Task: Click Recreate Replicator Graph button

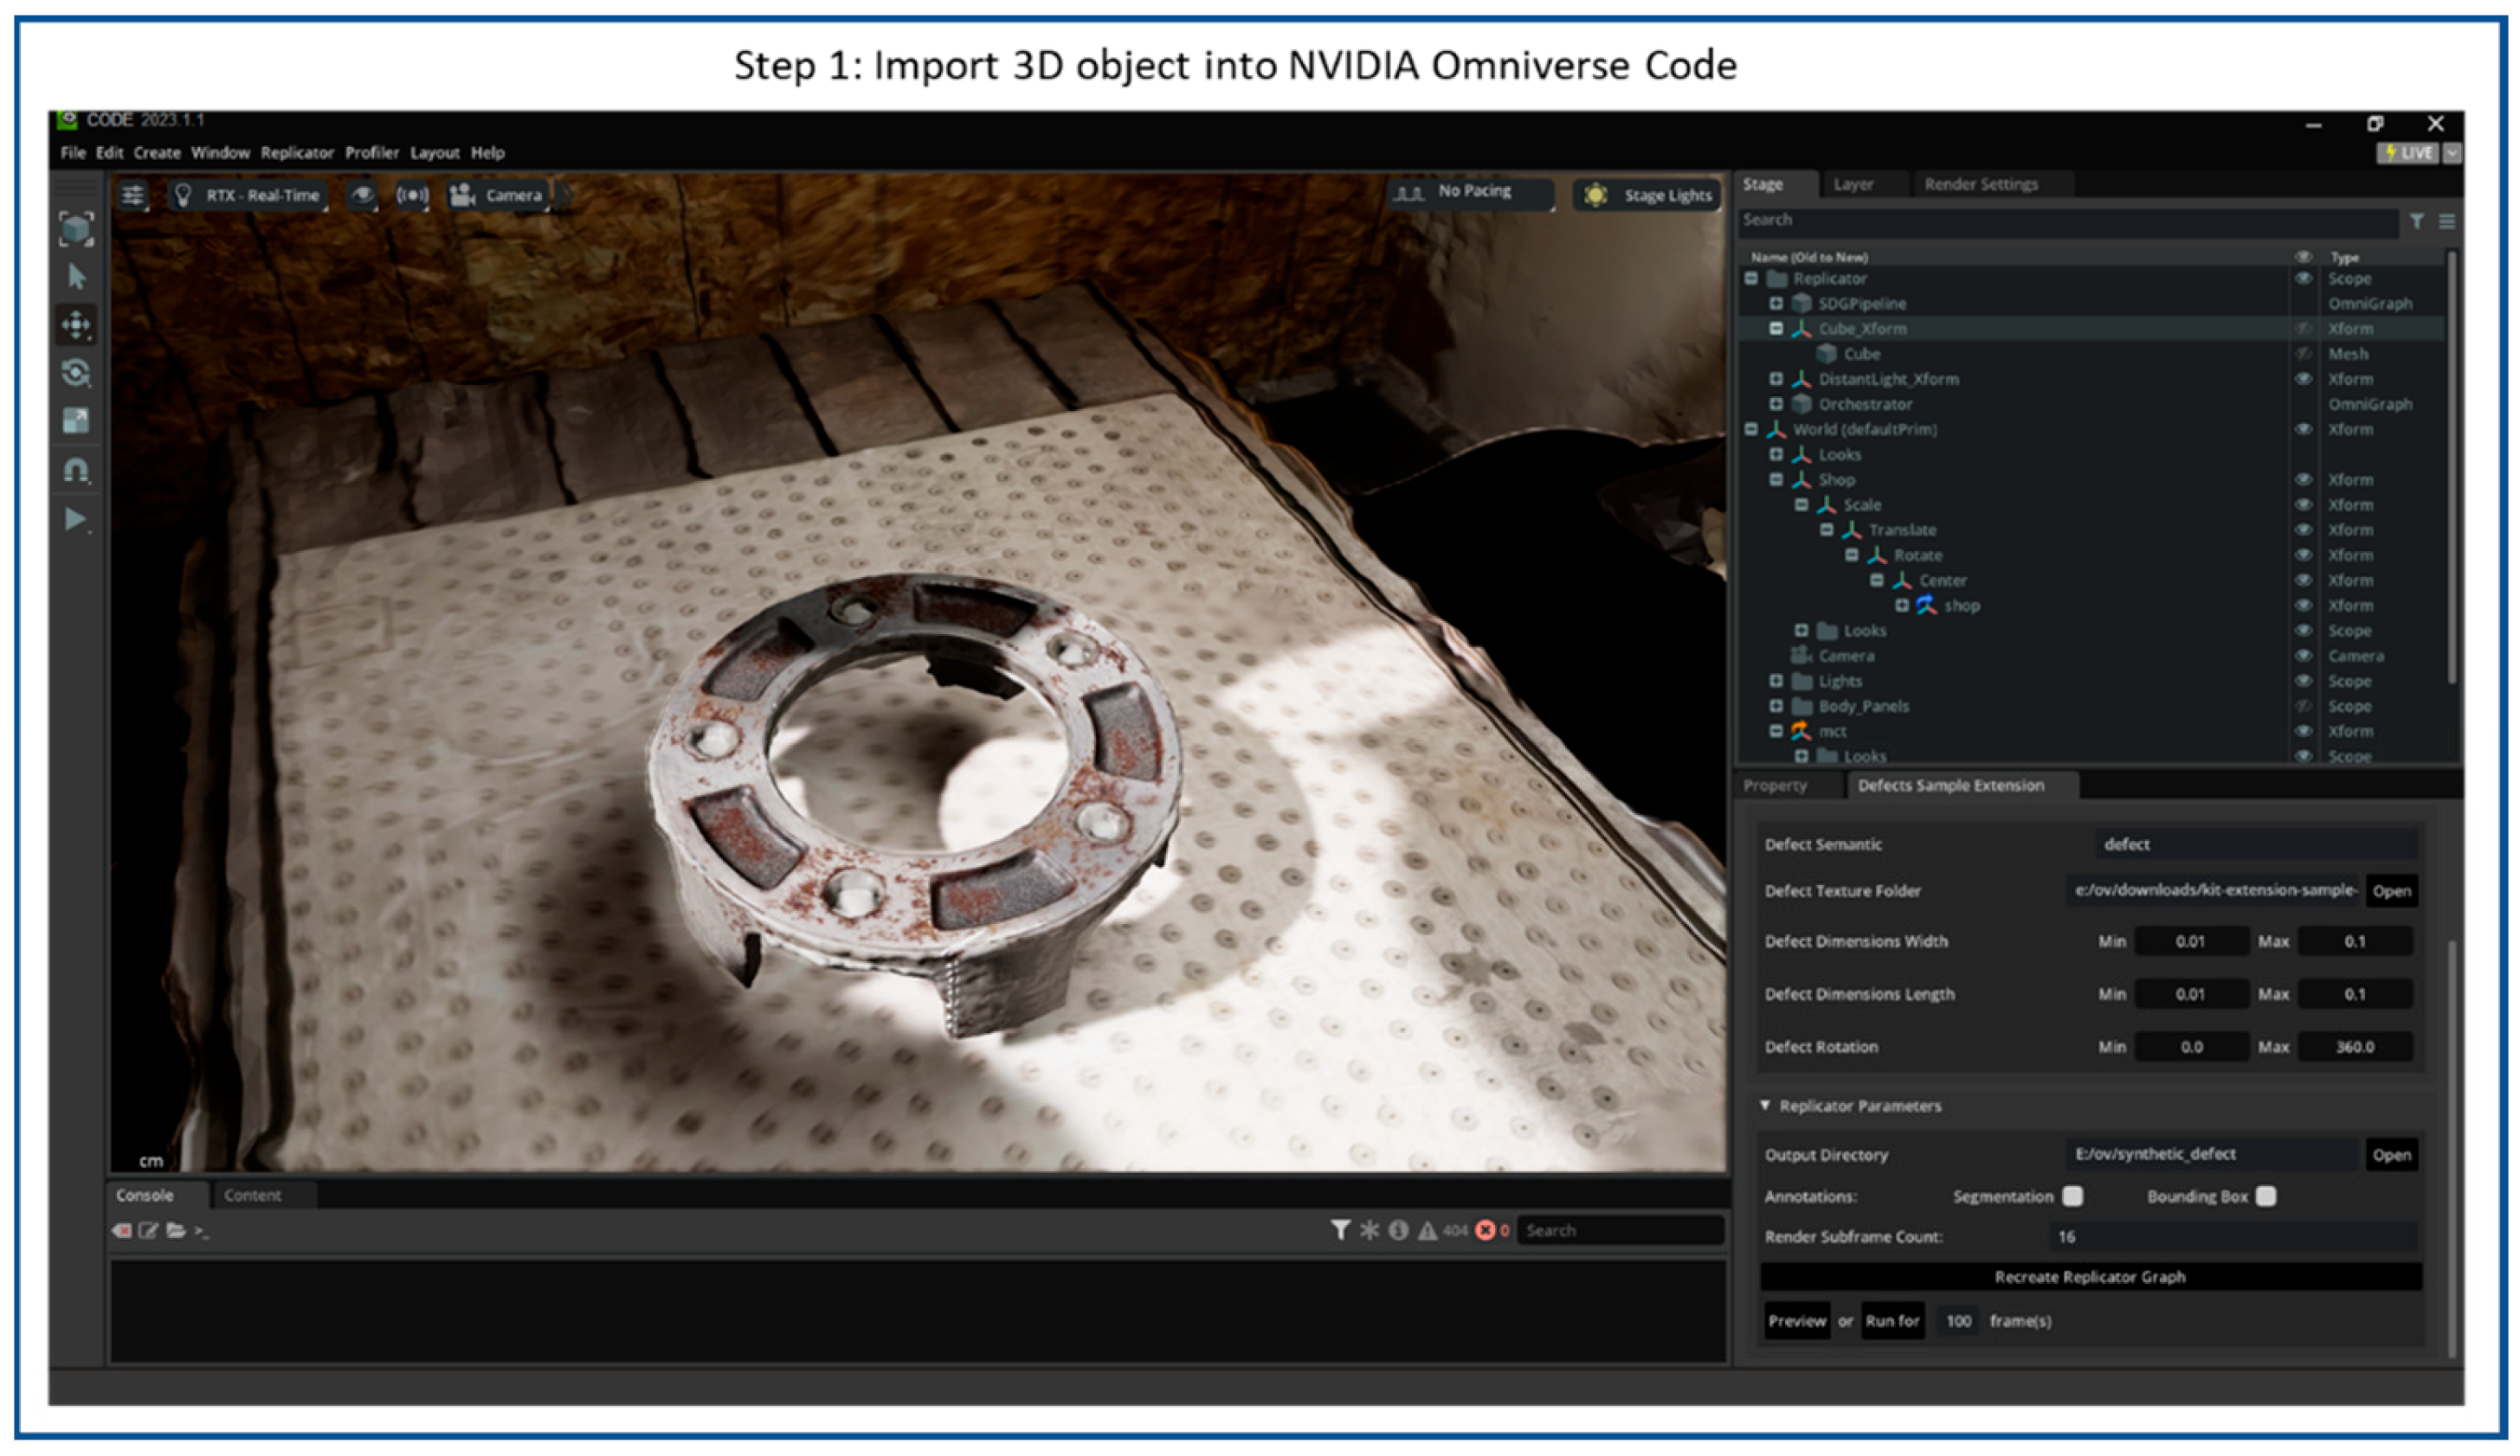Action: point(2089,1276)
